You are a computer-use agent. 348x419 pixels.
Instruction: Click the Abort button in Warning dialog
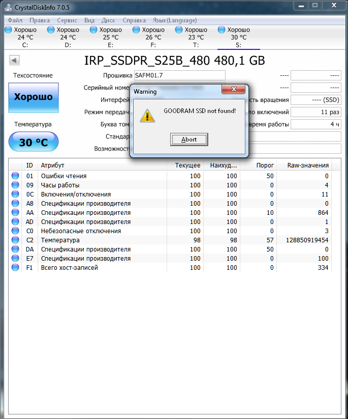click(189, 139)
